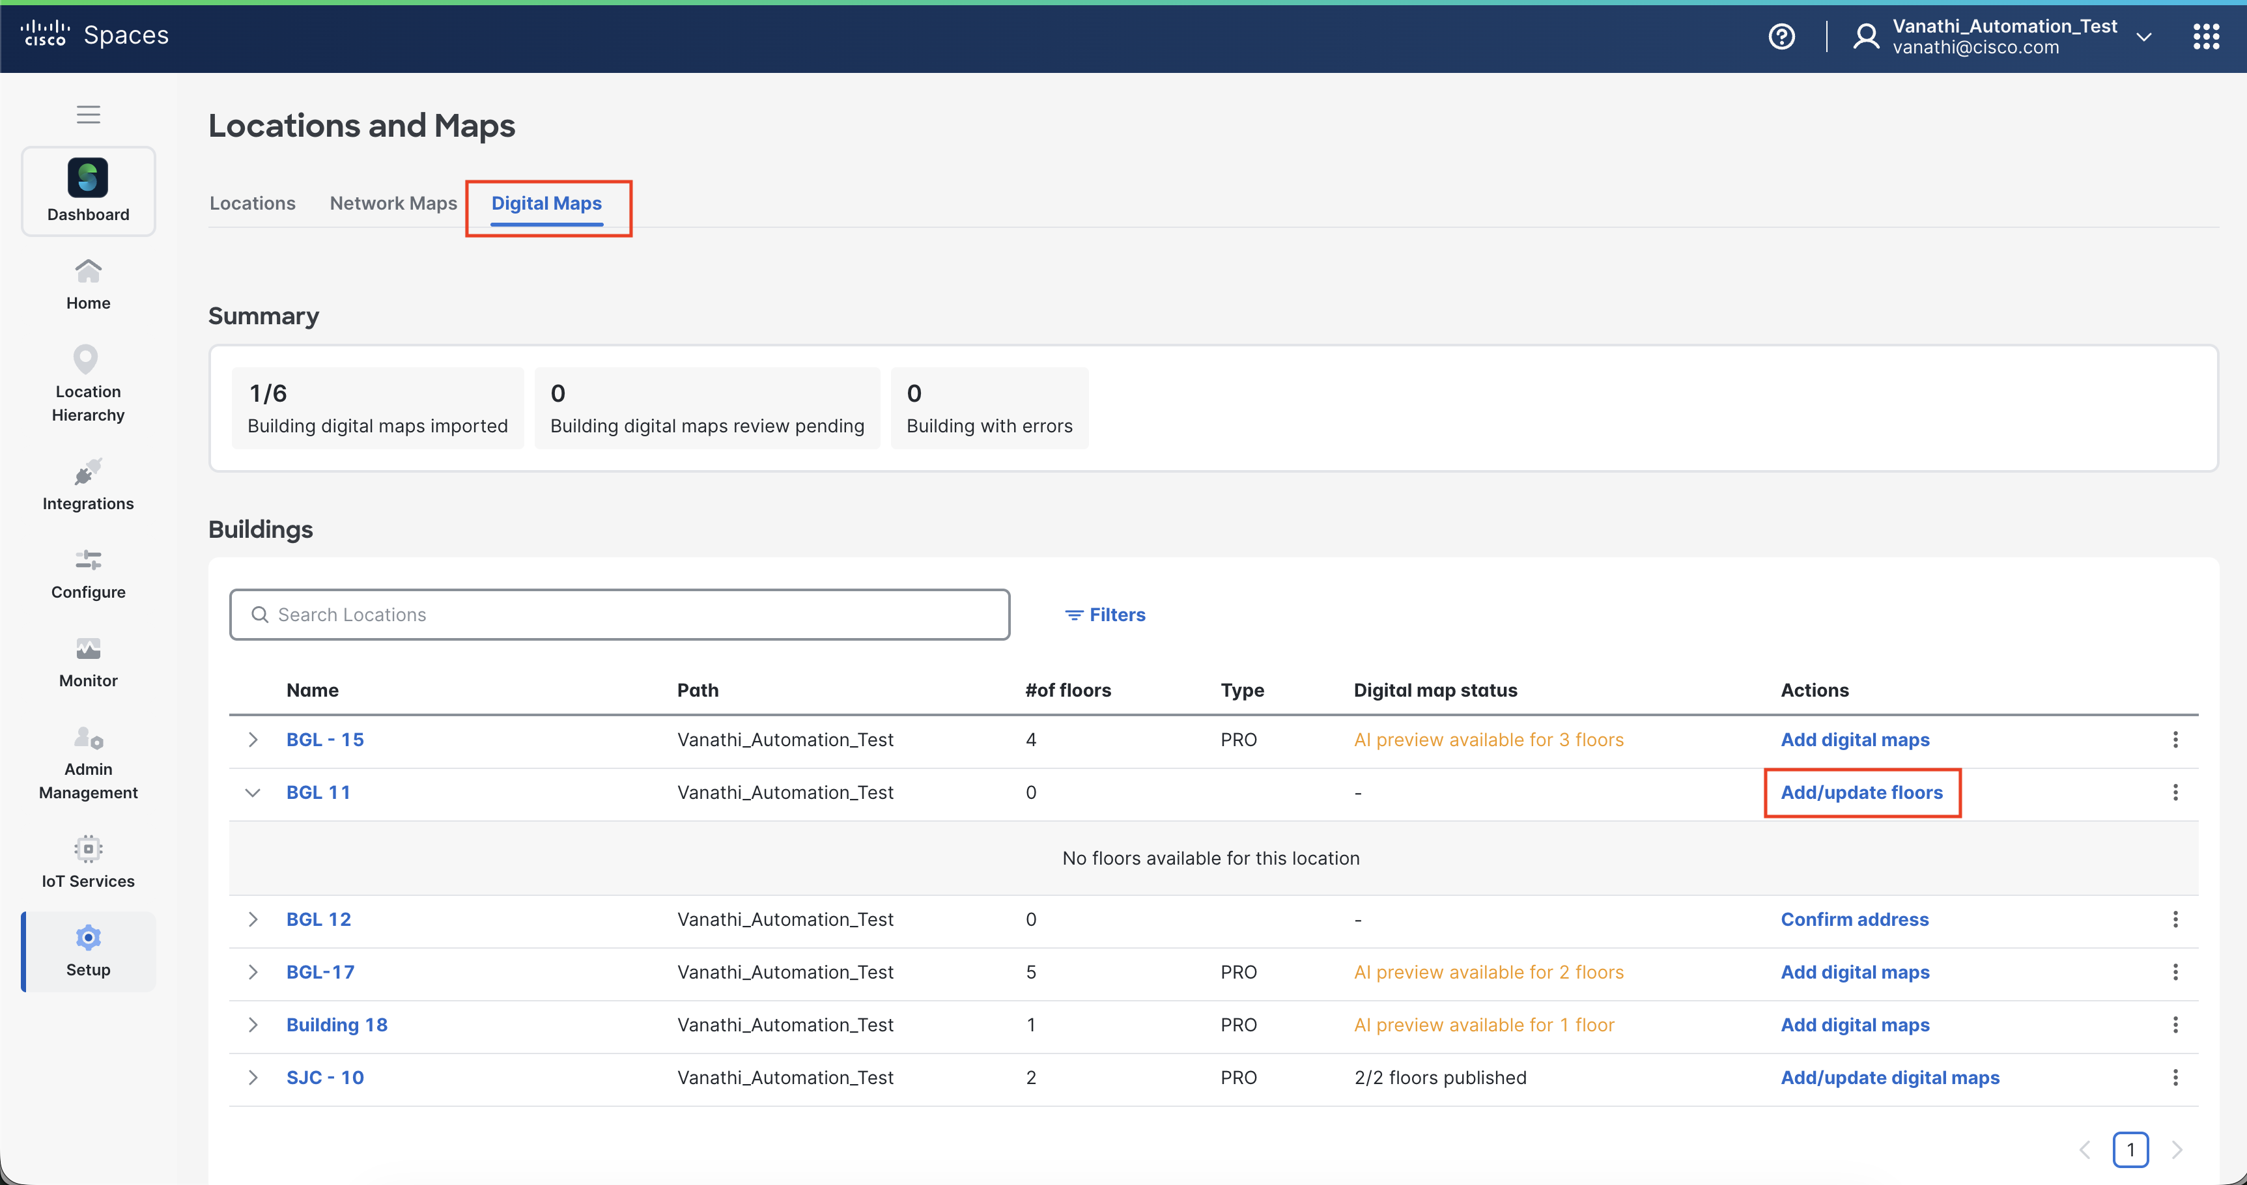Image resolution: width=2247 pixels, height=1185 pixels.
Task: Expand the Building 18 row
Action: (x=253, y=1025)
